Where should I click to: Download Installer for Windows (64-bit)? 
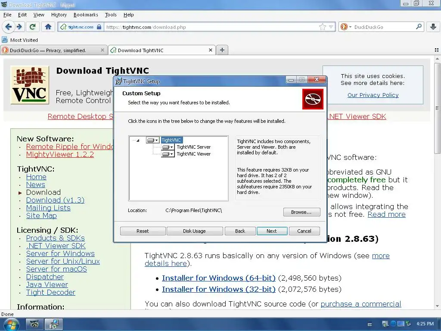pyautogui.click(x=218, y=278)
